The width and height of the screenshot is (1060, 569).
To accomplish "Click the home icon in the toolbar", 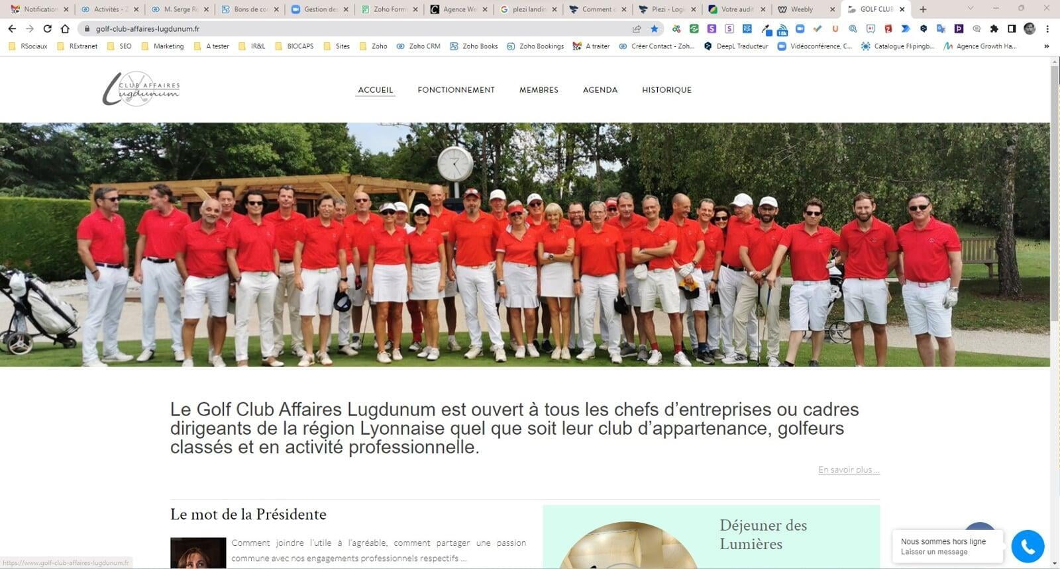I will point(65,28).
